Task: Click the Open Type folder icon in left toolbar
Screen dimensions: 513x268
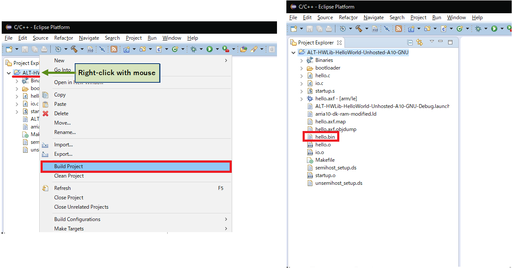Action: 244,49
